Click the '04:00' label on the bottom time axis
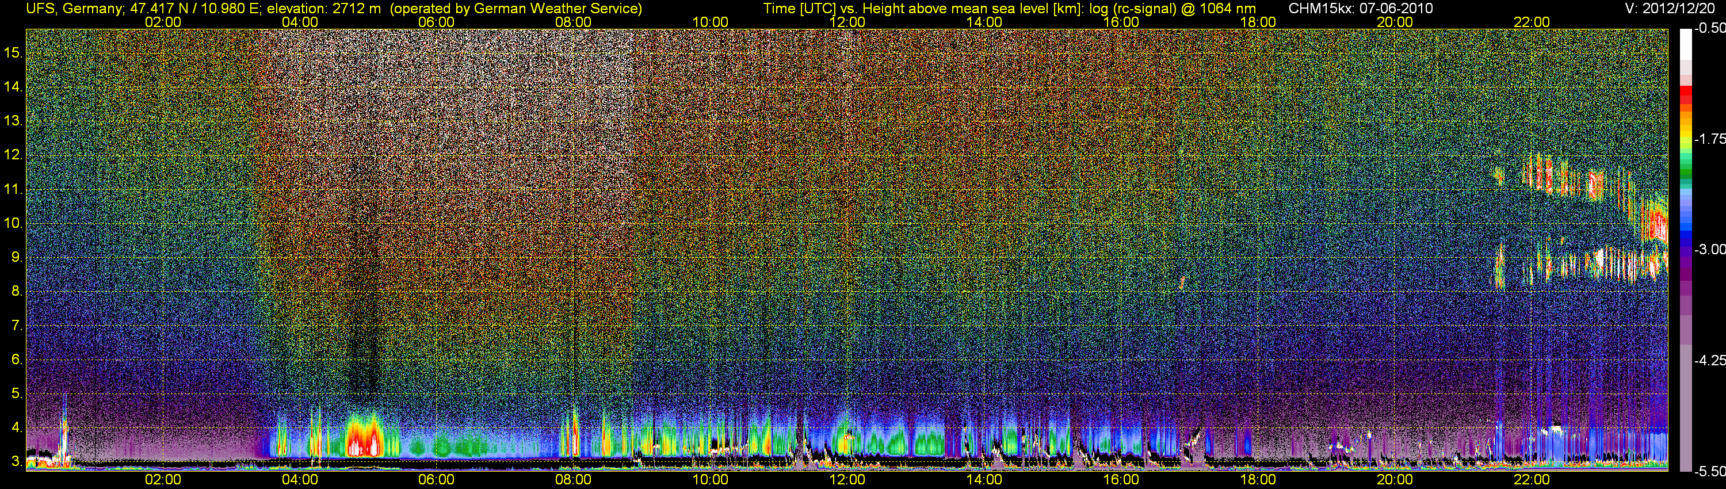Screen dimensions: 1726x489 tap(300, 480)
